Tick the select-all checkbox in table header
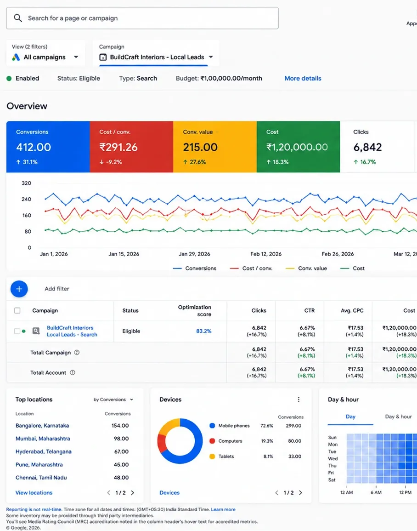The height and width of the screenshot is (531, 417). [17, 310]
